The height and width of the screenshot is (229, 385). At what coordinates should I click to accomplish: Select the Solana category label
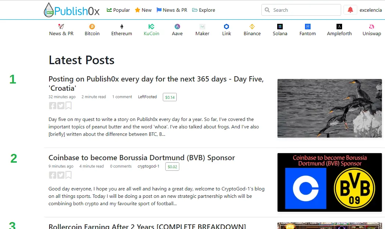tap(280, 33)
